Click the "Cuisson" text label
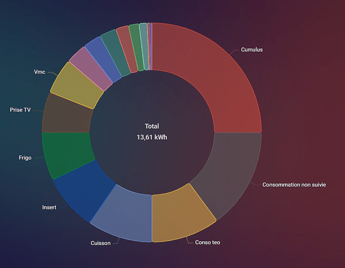 [100, 243]
